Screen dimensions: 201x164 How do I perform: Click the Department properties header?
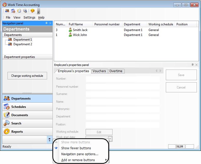(x=27, y=57)
